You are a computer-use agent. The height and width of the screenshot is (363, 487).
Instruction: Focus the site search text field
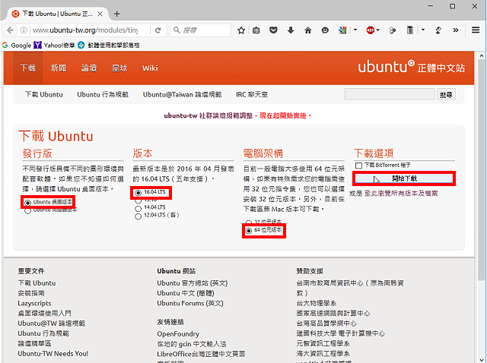(390, 94)
